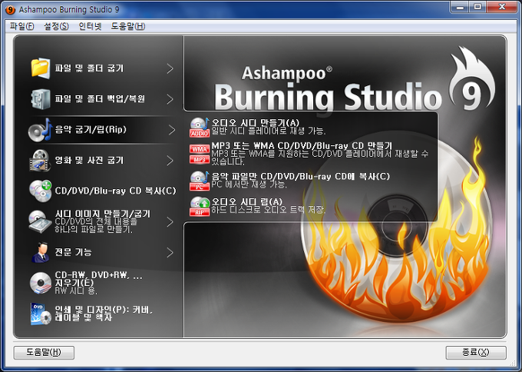Click the disc copy icon with green plus
This screenshot has width=522, height=372.
tap(40, 191)
